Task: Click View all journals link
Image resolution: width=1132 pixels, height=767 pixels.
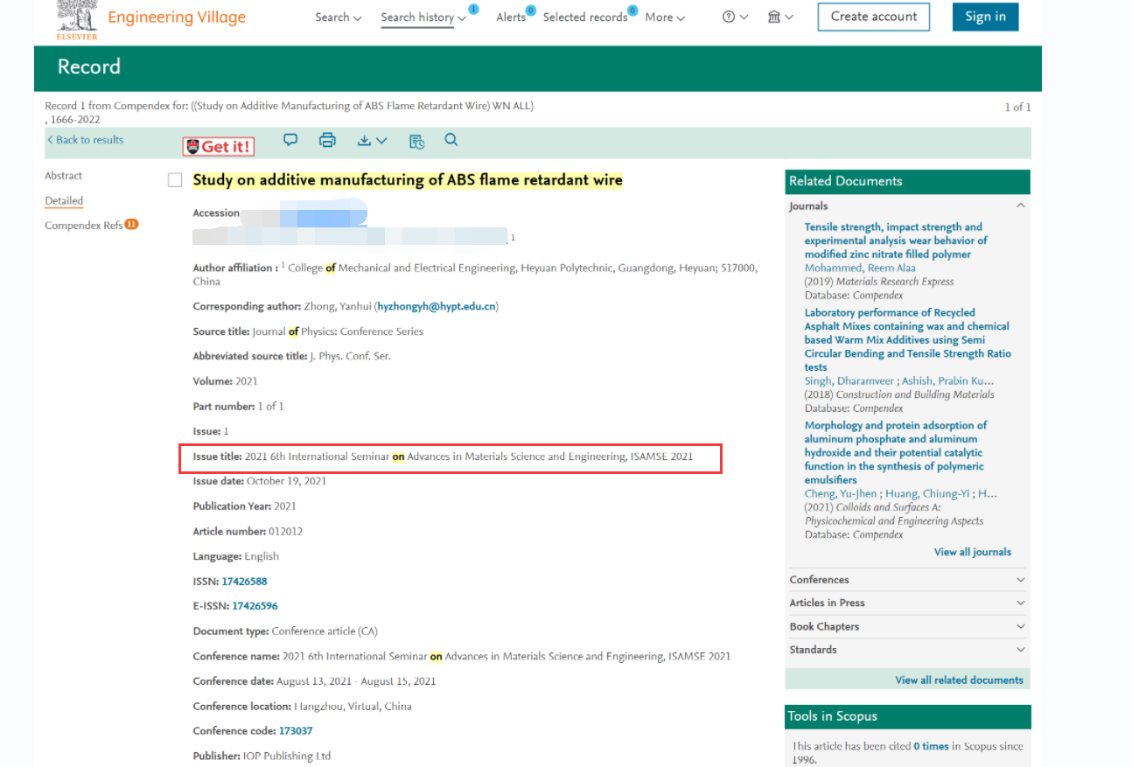Action: (x=972, y=552)
